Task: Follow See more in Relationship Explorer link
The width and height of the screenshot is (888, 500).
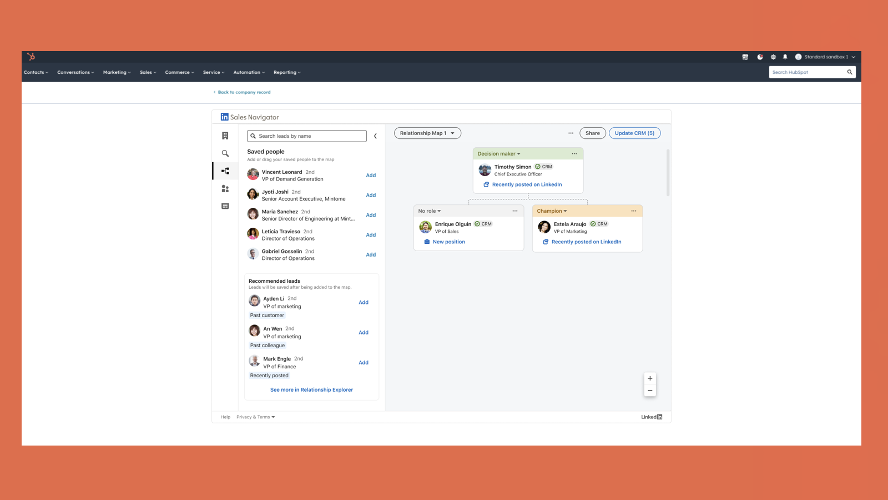Action: click(x=311, y=390)
